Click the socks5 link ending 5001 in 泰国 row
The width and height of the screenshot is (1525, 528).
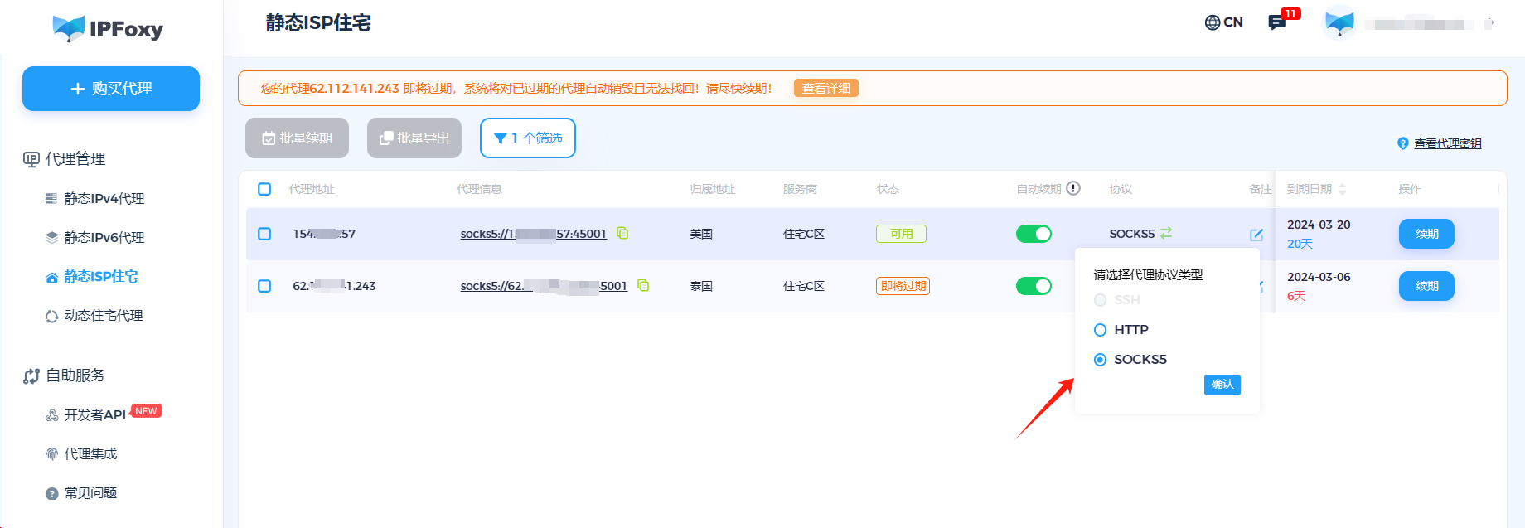pos(544,286)
